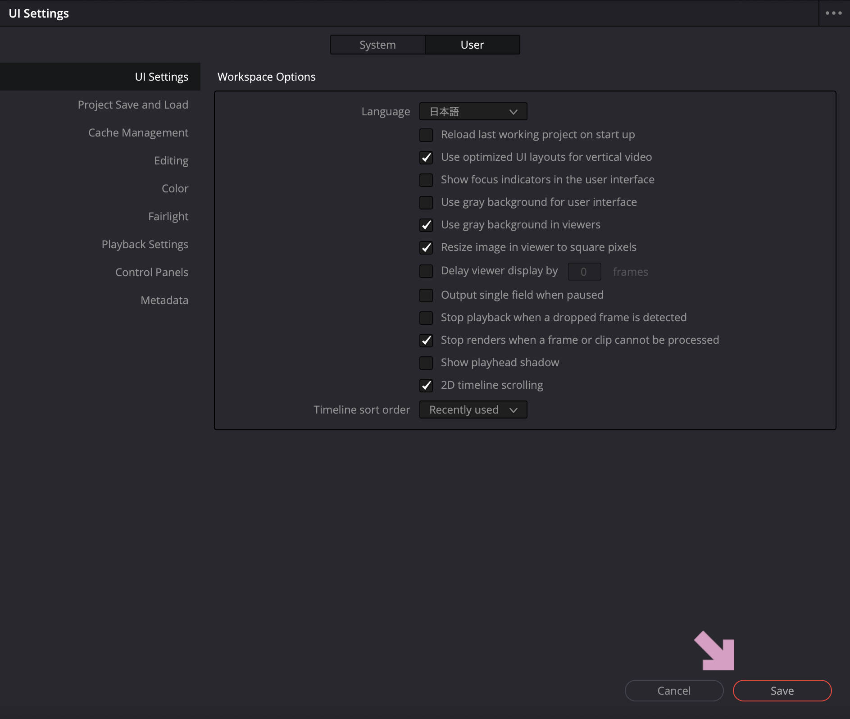Open the Language dropdown
Screen dimensions: 850x719
click(x=473, y=111)
